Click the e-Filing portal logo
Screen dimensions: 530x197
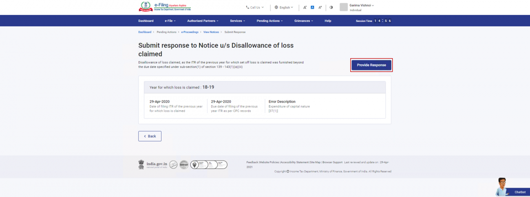click(x=164, y=7)
